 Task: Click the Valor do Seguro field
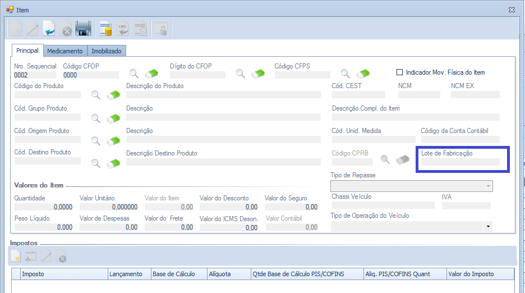[291, 207]
